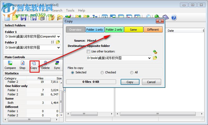Expand the Folder 1 path dropdown
The width and height of the screenshot is (208, 125).
point(58,36)
